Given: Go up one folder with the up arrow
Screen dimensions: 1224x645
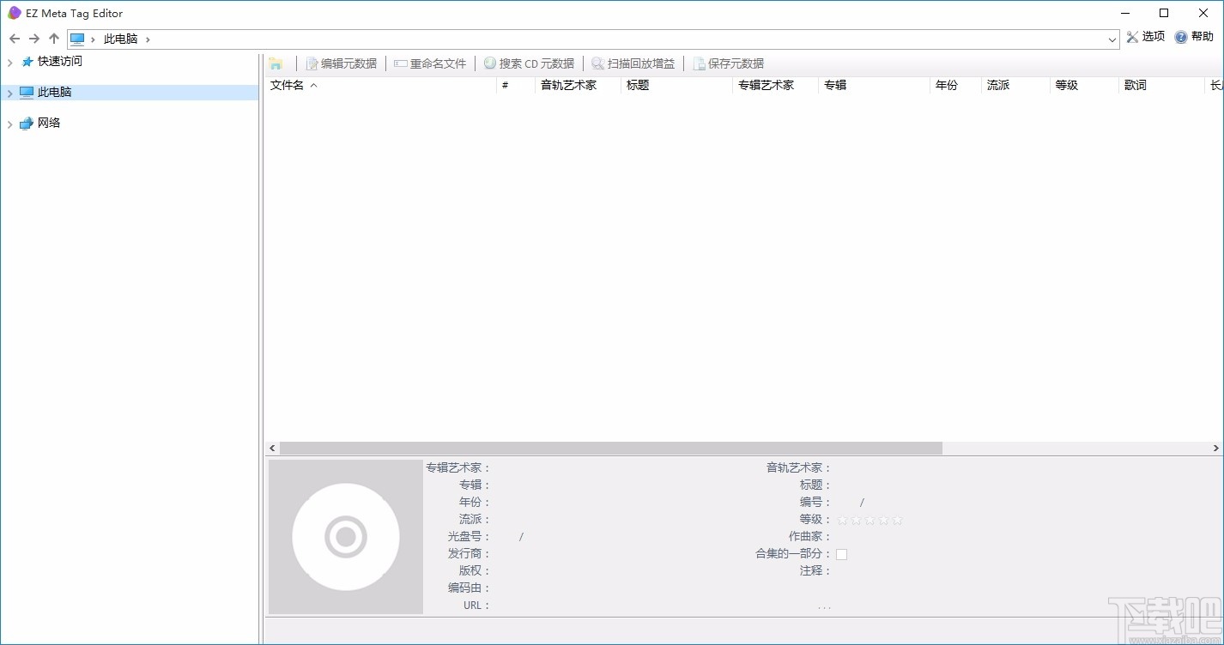Looking at the screenshot, I should [53, 39].
